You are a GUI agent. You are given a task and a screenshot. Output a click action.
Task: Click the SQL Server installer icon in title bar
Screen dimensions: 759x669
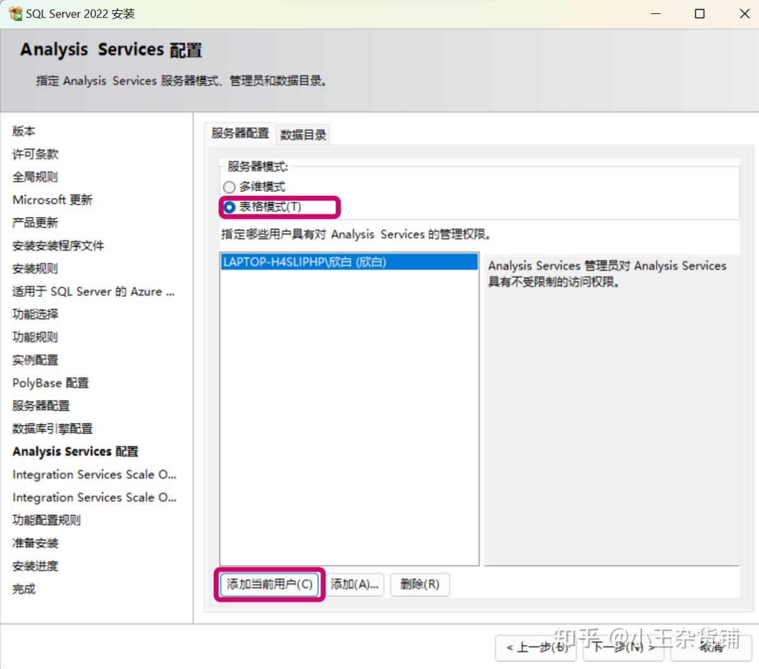[x=14, y=13]
